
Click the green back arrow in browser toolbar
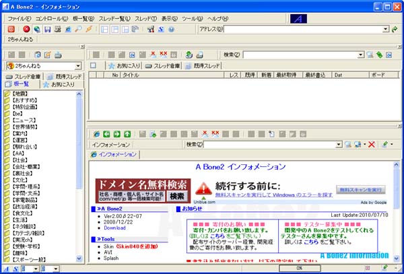click(108, 135)
